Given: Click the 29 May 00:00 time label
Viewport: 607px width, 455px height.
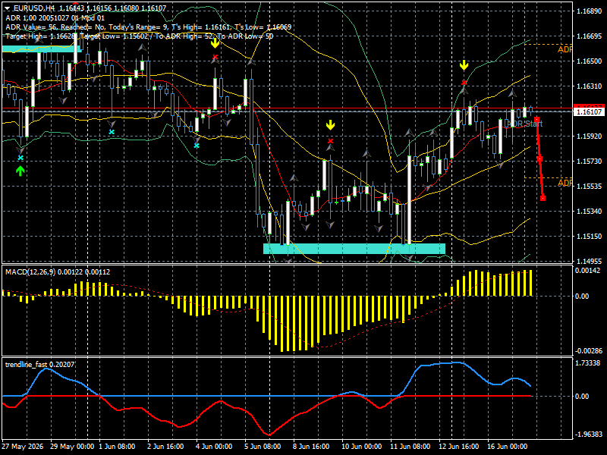Looking at the screenshot, I should point(72,447).
